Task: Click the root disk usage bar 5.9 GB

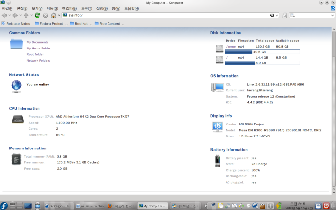Action: click(x=262, y=63)
